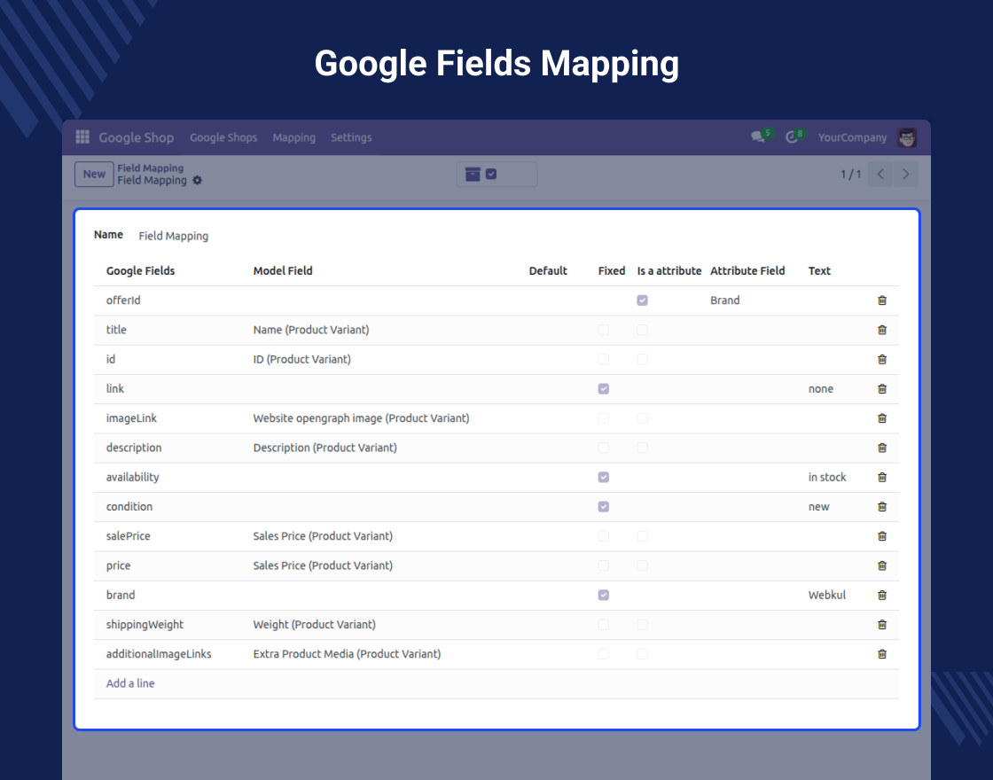Delete the offerId row
Viewport: 993px width, 780px height.
(882, 300)
